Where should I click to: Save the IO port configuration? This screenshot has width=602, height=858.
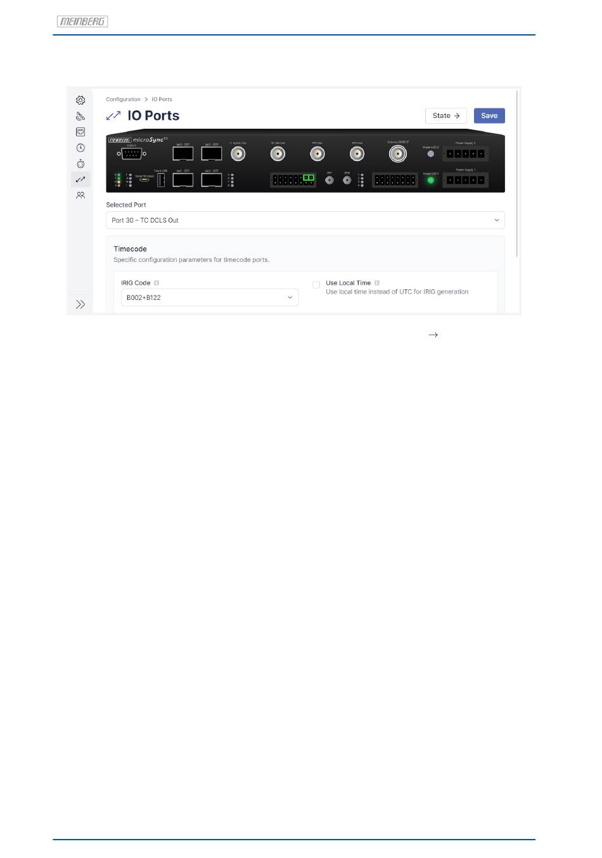(489, 115)
